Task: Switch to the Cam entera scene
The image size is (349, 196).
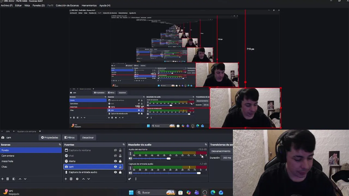Action: (31, 156)
